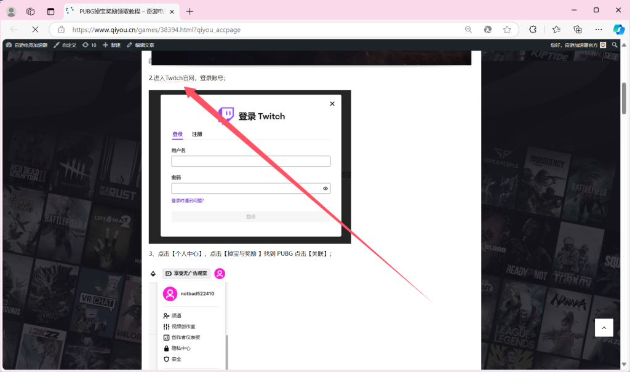View site information via the lock icon
Viewport: 630px width, 372px height.
coord(61,30)
